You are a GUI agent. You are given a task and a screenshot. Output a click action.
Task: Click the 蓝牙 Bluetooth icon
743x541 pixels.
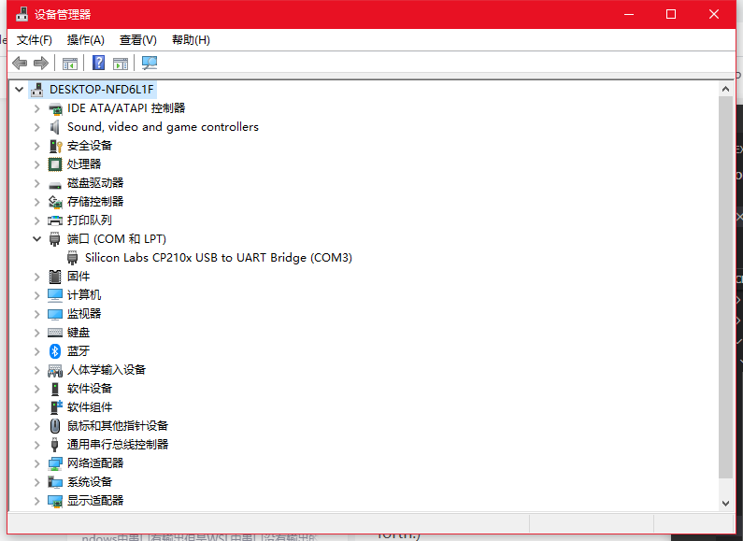coord(55,351)
